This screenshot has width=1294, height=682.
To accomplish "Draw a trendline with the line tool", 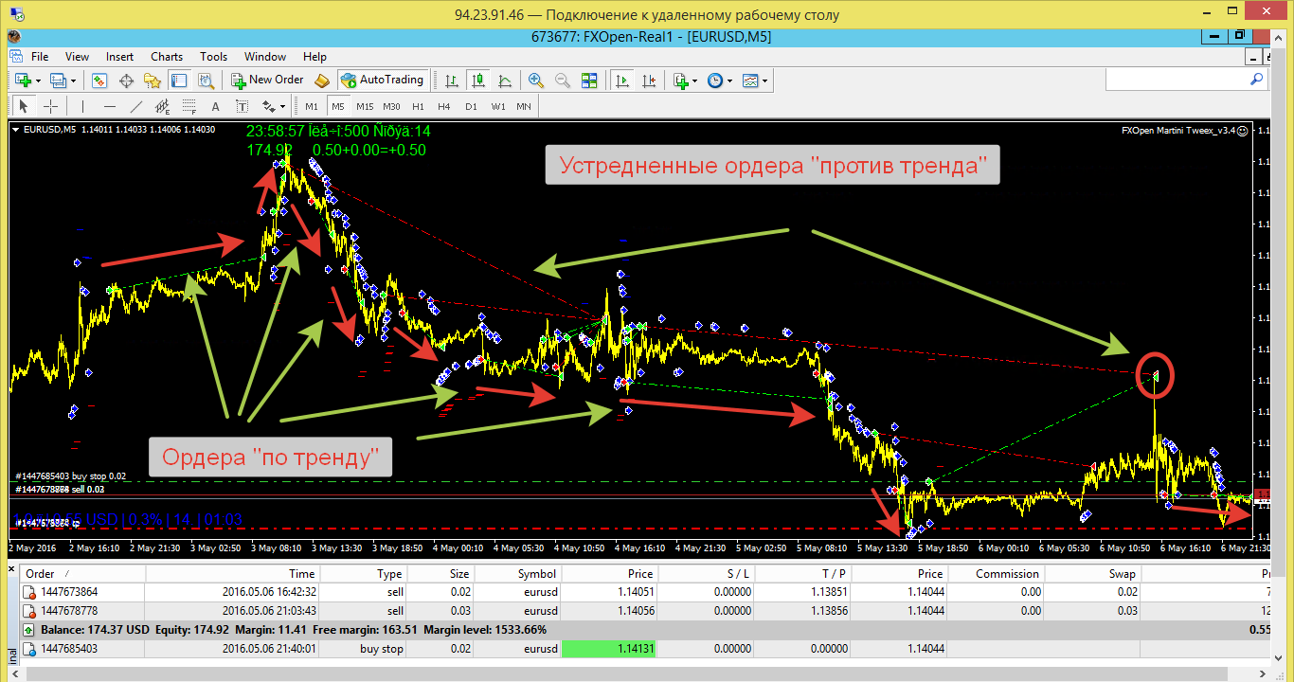I will [136, 106].
